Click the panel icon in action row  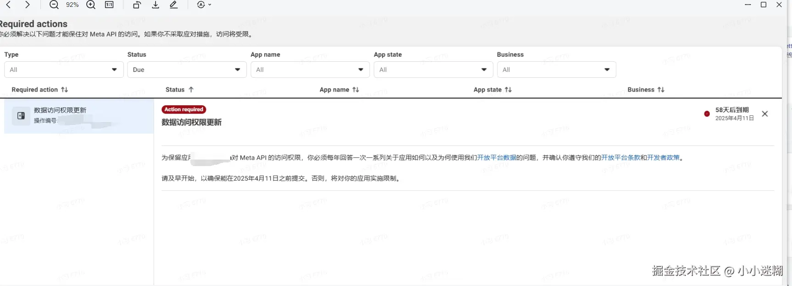coord(21,116)
